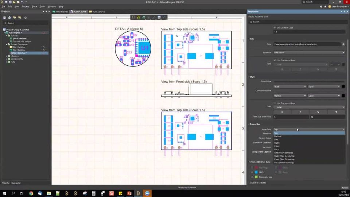
Task: Open the Board Line style dropdown showing Solid
Action: point(324,86)
